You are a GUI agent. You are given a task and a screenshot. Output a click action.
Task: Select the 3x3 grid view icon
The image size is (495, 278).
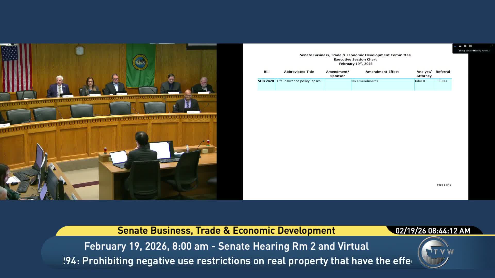(470, 46)
